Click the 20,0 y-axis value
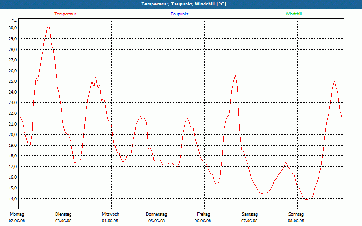Screen dimensions: 362x226 pos(13,135)
